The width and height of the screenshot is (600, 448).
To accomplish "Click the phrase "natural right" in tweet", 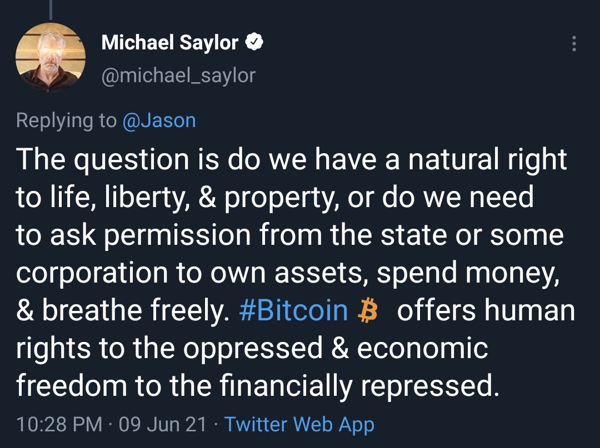I will [x=487, y=159].
